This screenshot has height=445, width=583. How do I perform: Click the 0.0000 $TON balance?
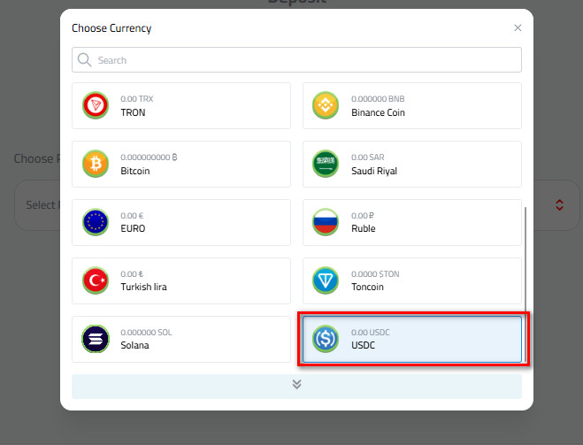375,274
